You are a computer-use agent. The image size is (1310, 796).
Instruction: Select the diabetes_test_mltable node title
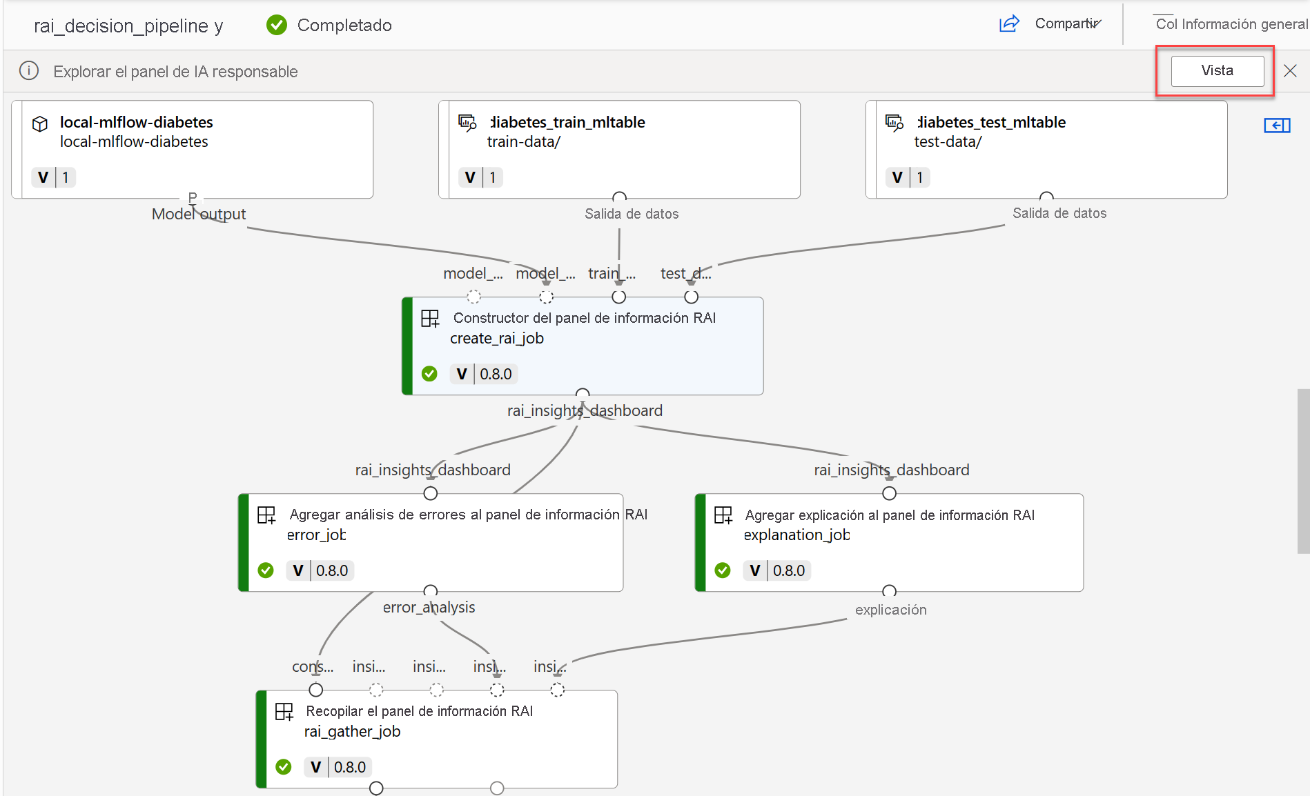click(991, 122)
